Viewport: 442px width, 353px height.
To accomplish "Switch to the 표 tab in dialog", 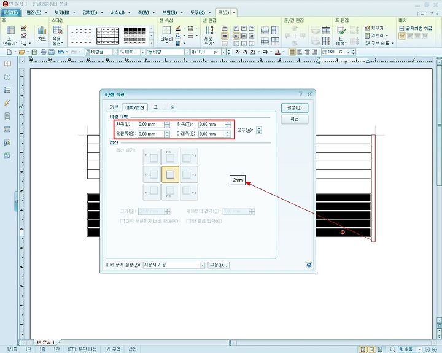I will (155, 107).
